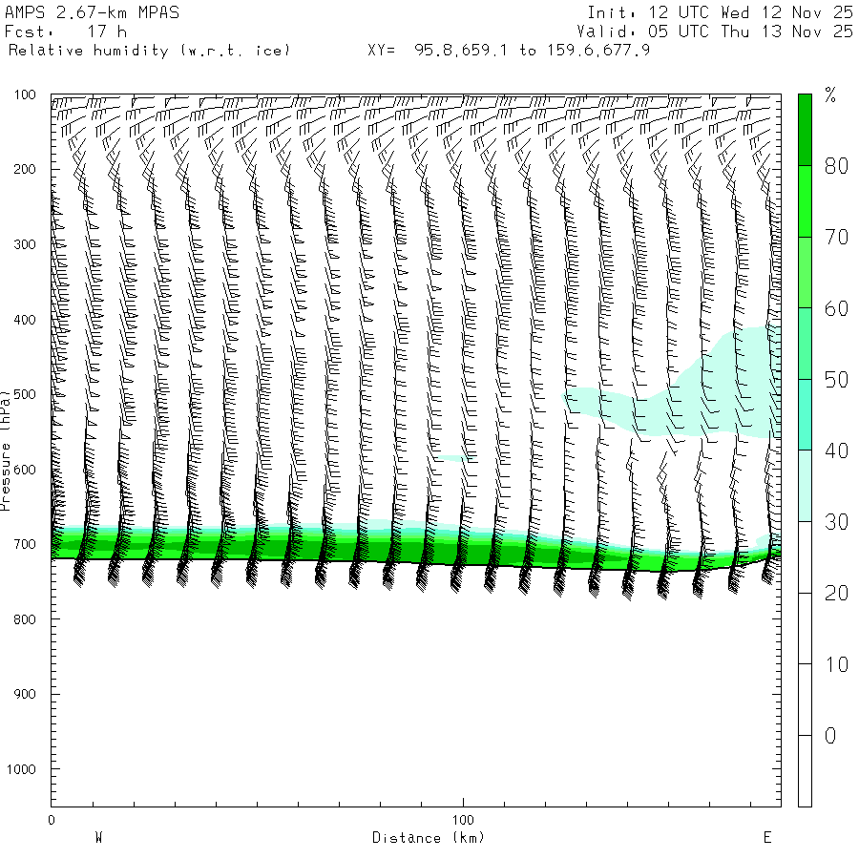Image resolution: width=859 pixels, height=859 pixels.
Task: Click the 100 distance axis label below the plot
Action: (x=463, y=820)
